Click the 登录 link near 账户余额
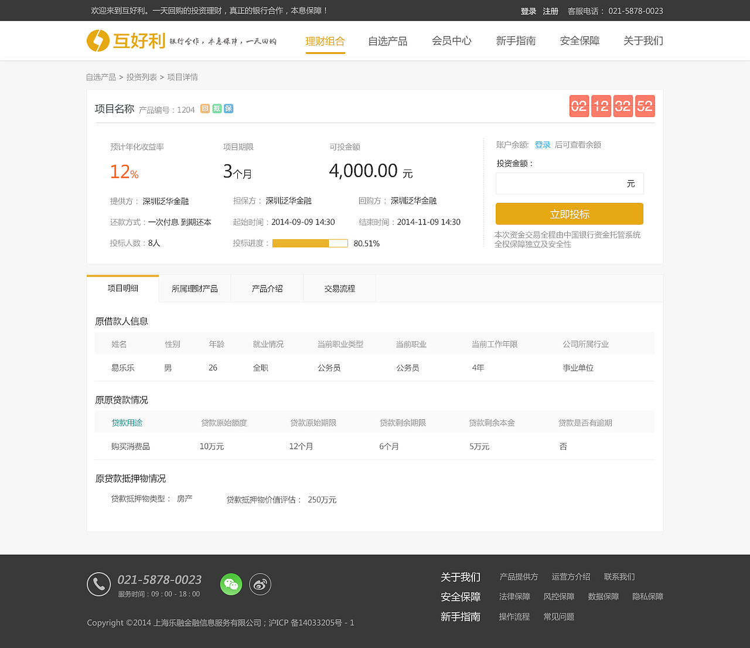The image size is (750, 648). pyautogui.click(x=543, y=144)
